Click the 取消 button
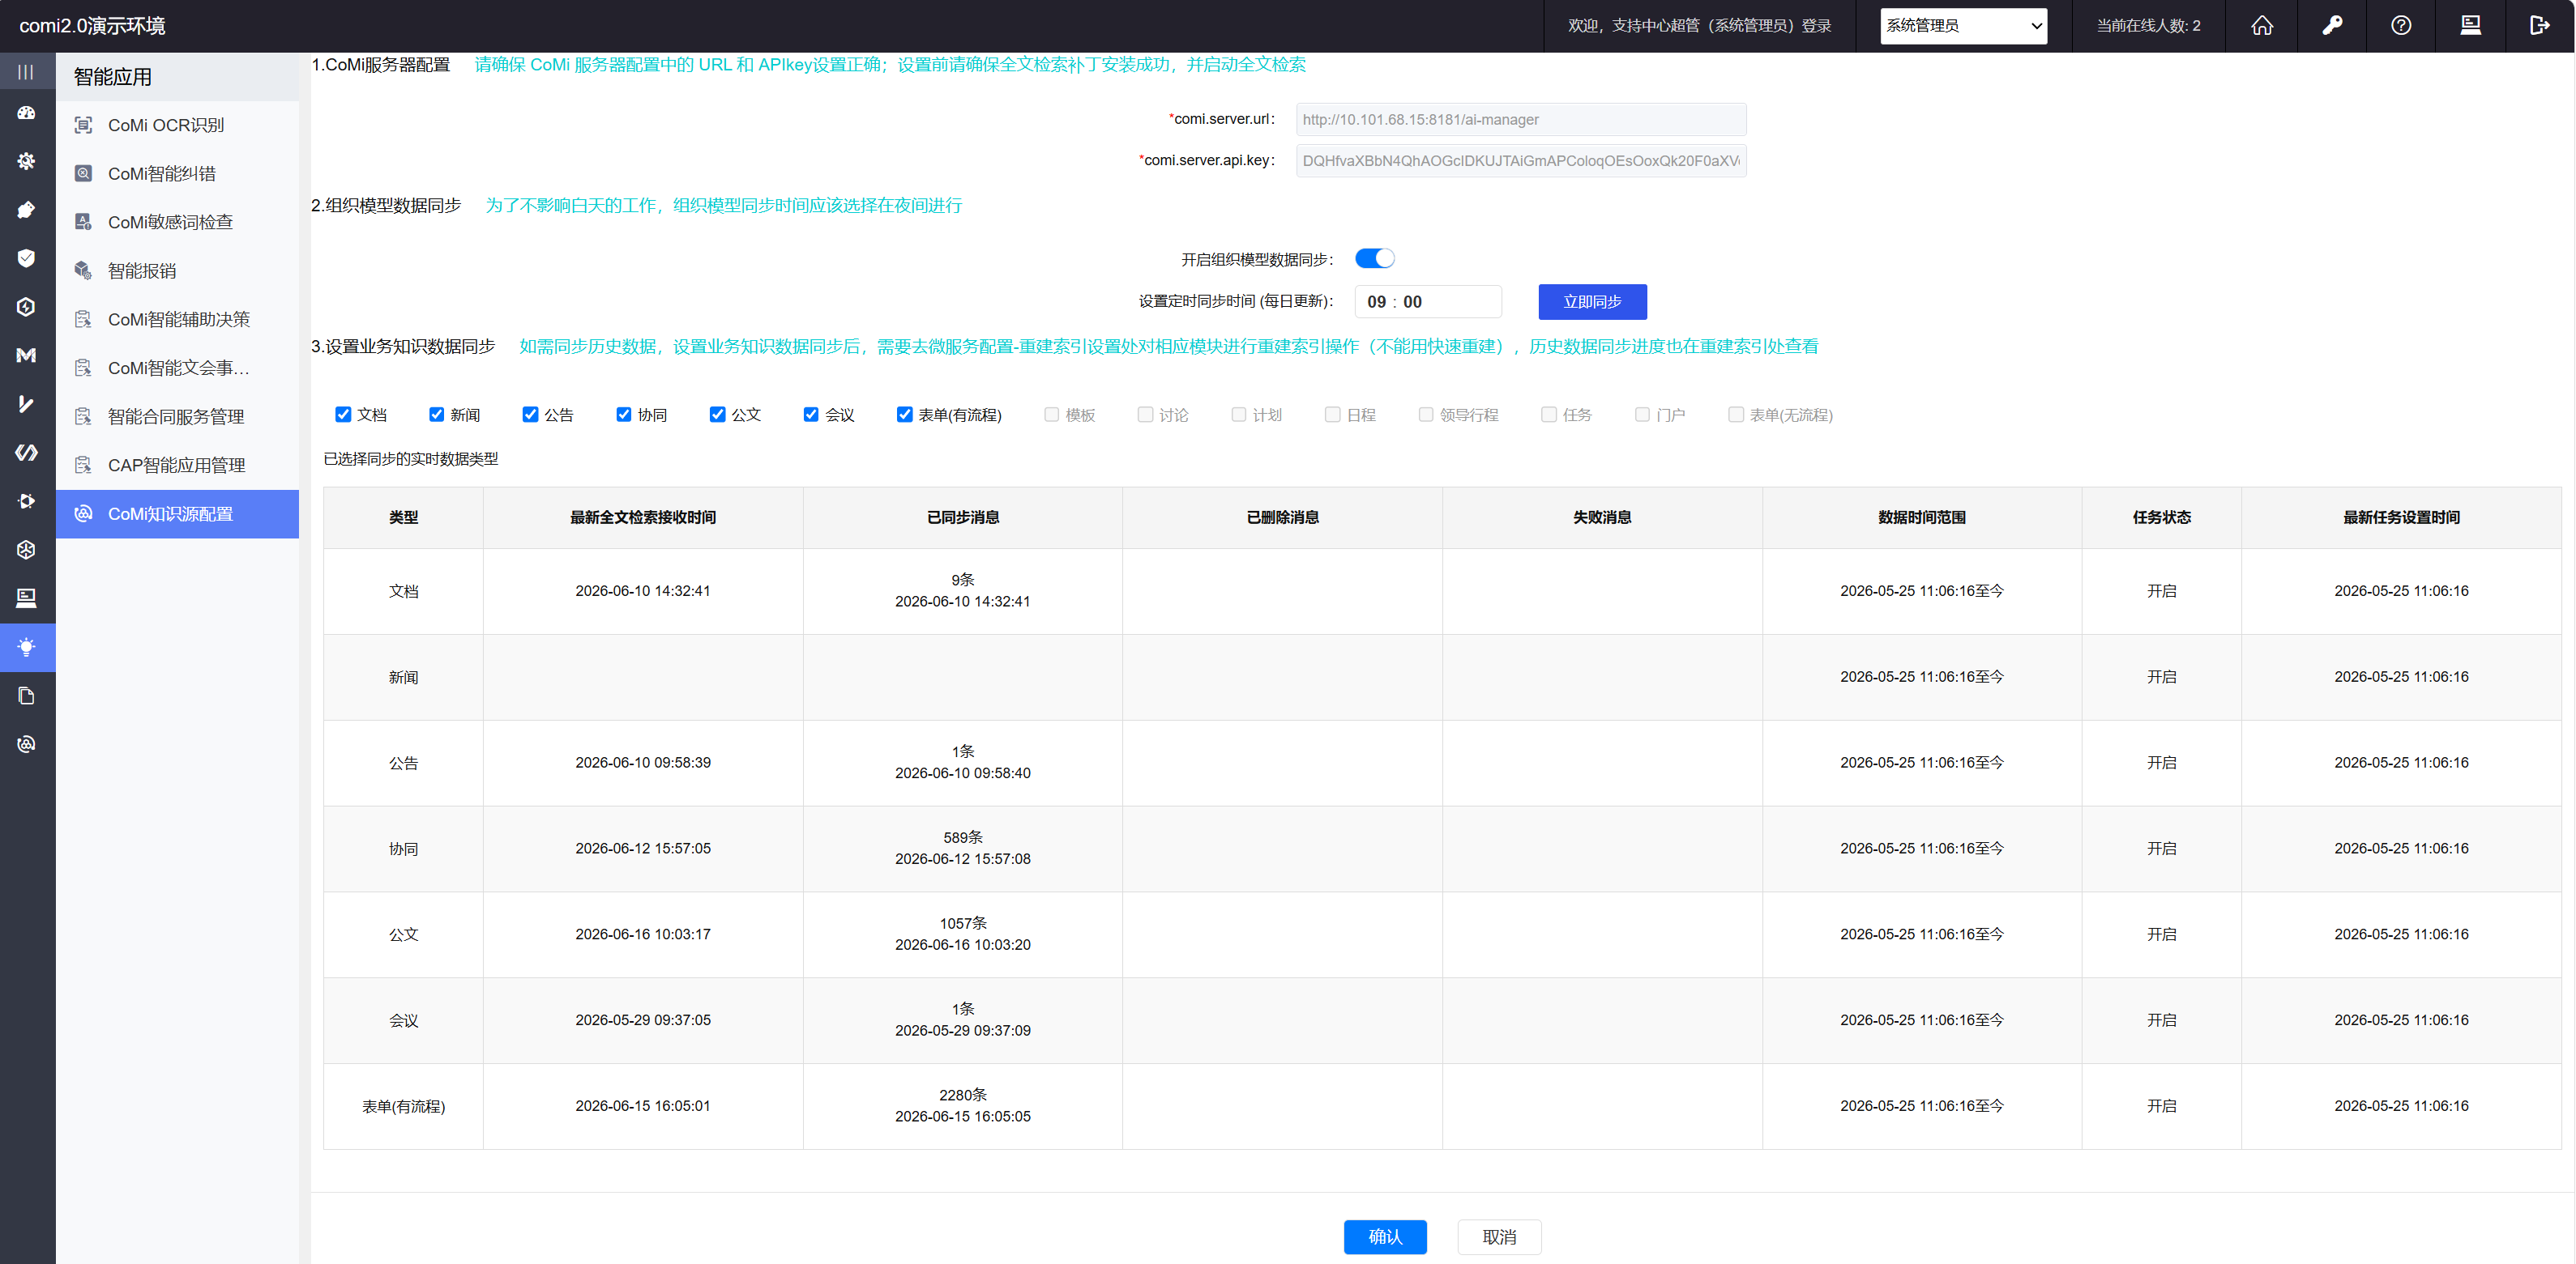 click(x=1499, y=1237)
